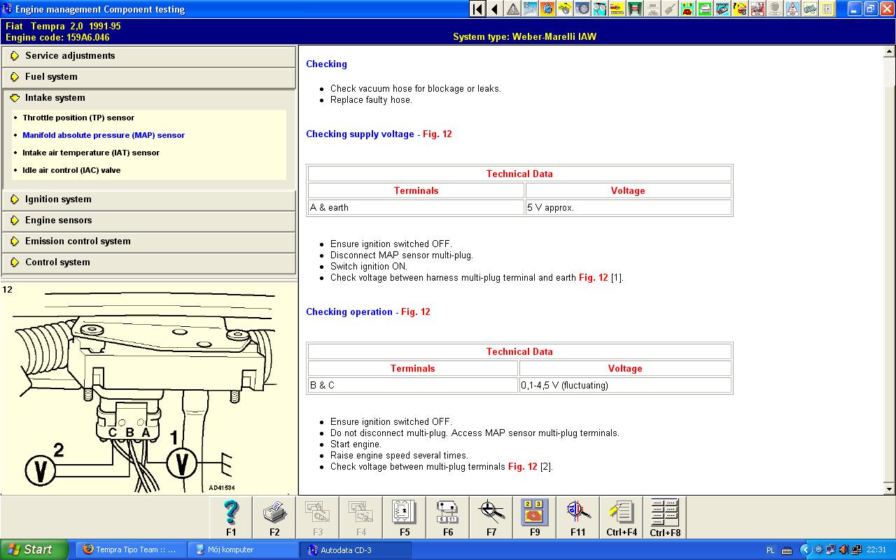The image size is (896, 560).
Task: Click the content scrollbar down arrow
Action: point(890,489)
